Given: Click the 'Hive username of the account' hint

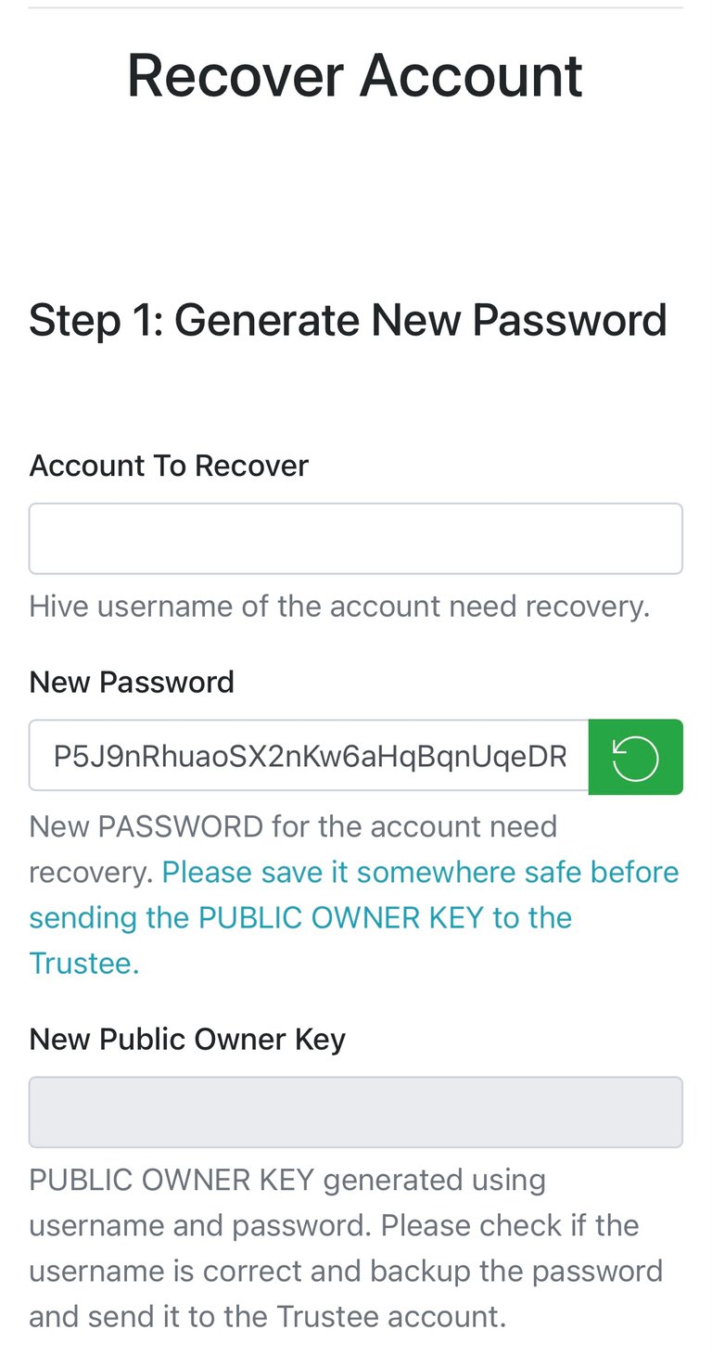Looking at the screenshot, I should click(339, 607).
